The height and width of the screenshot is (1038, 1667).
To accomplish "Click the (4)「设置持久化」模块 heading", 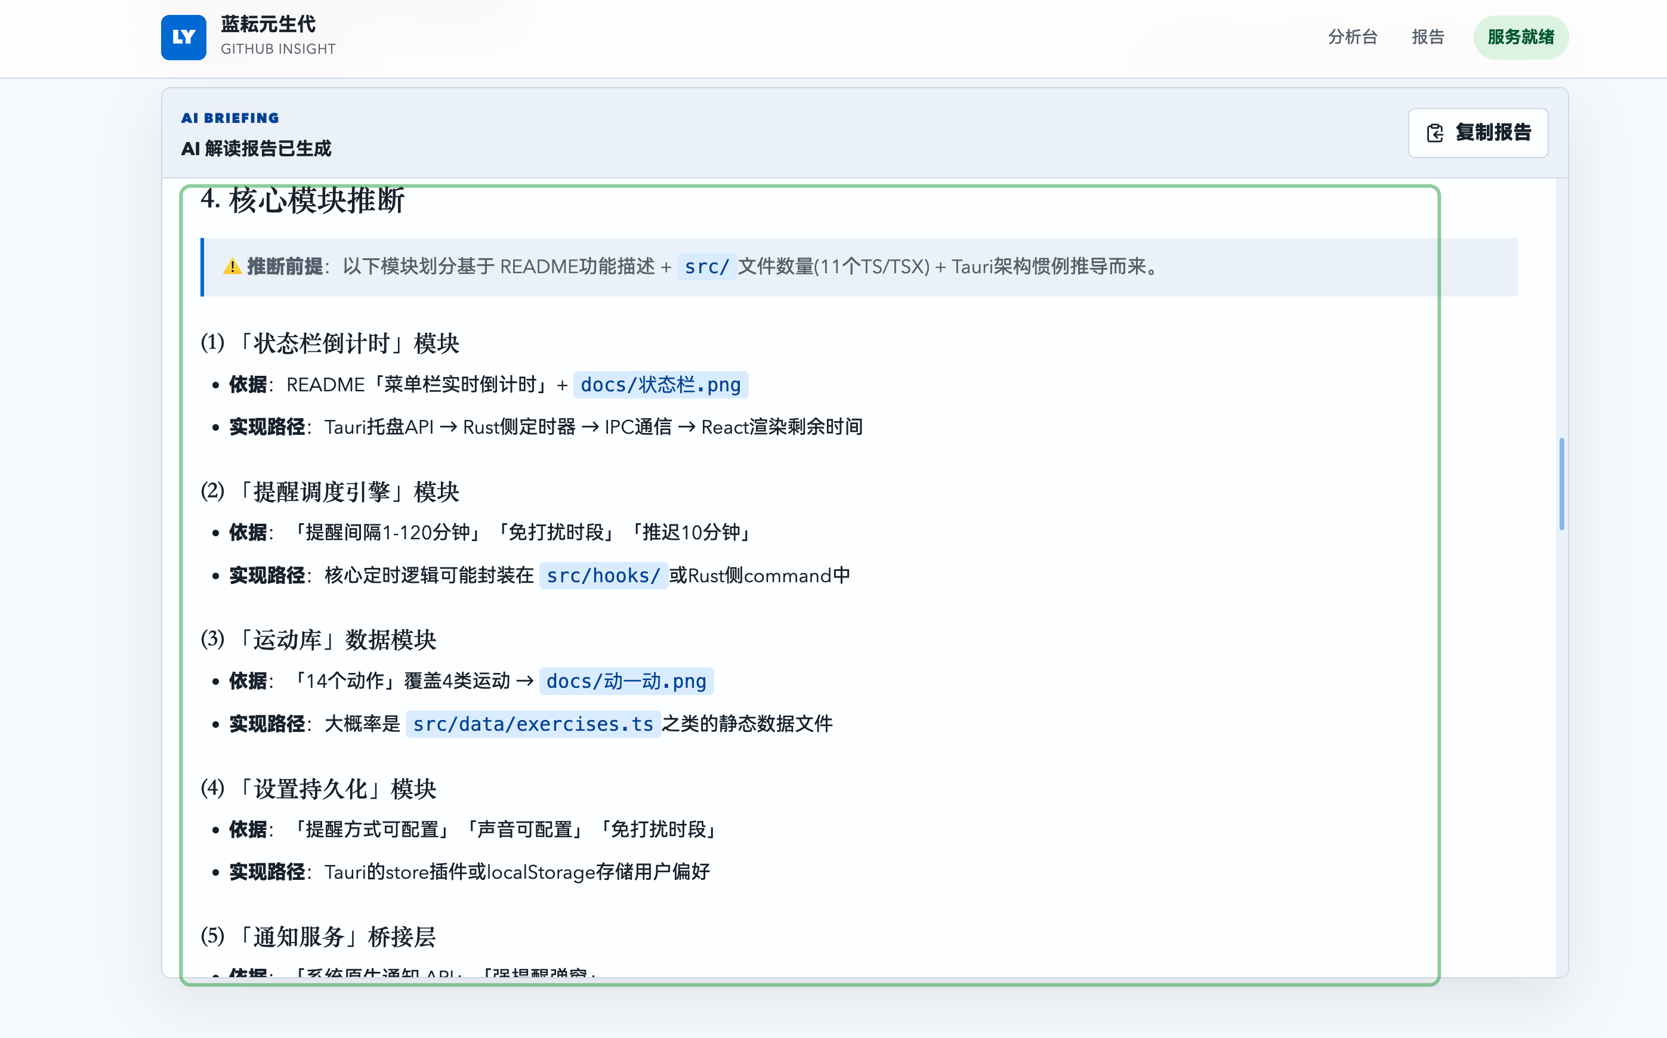I will 319,789.
